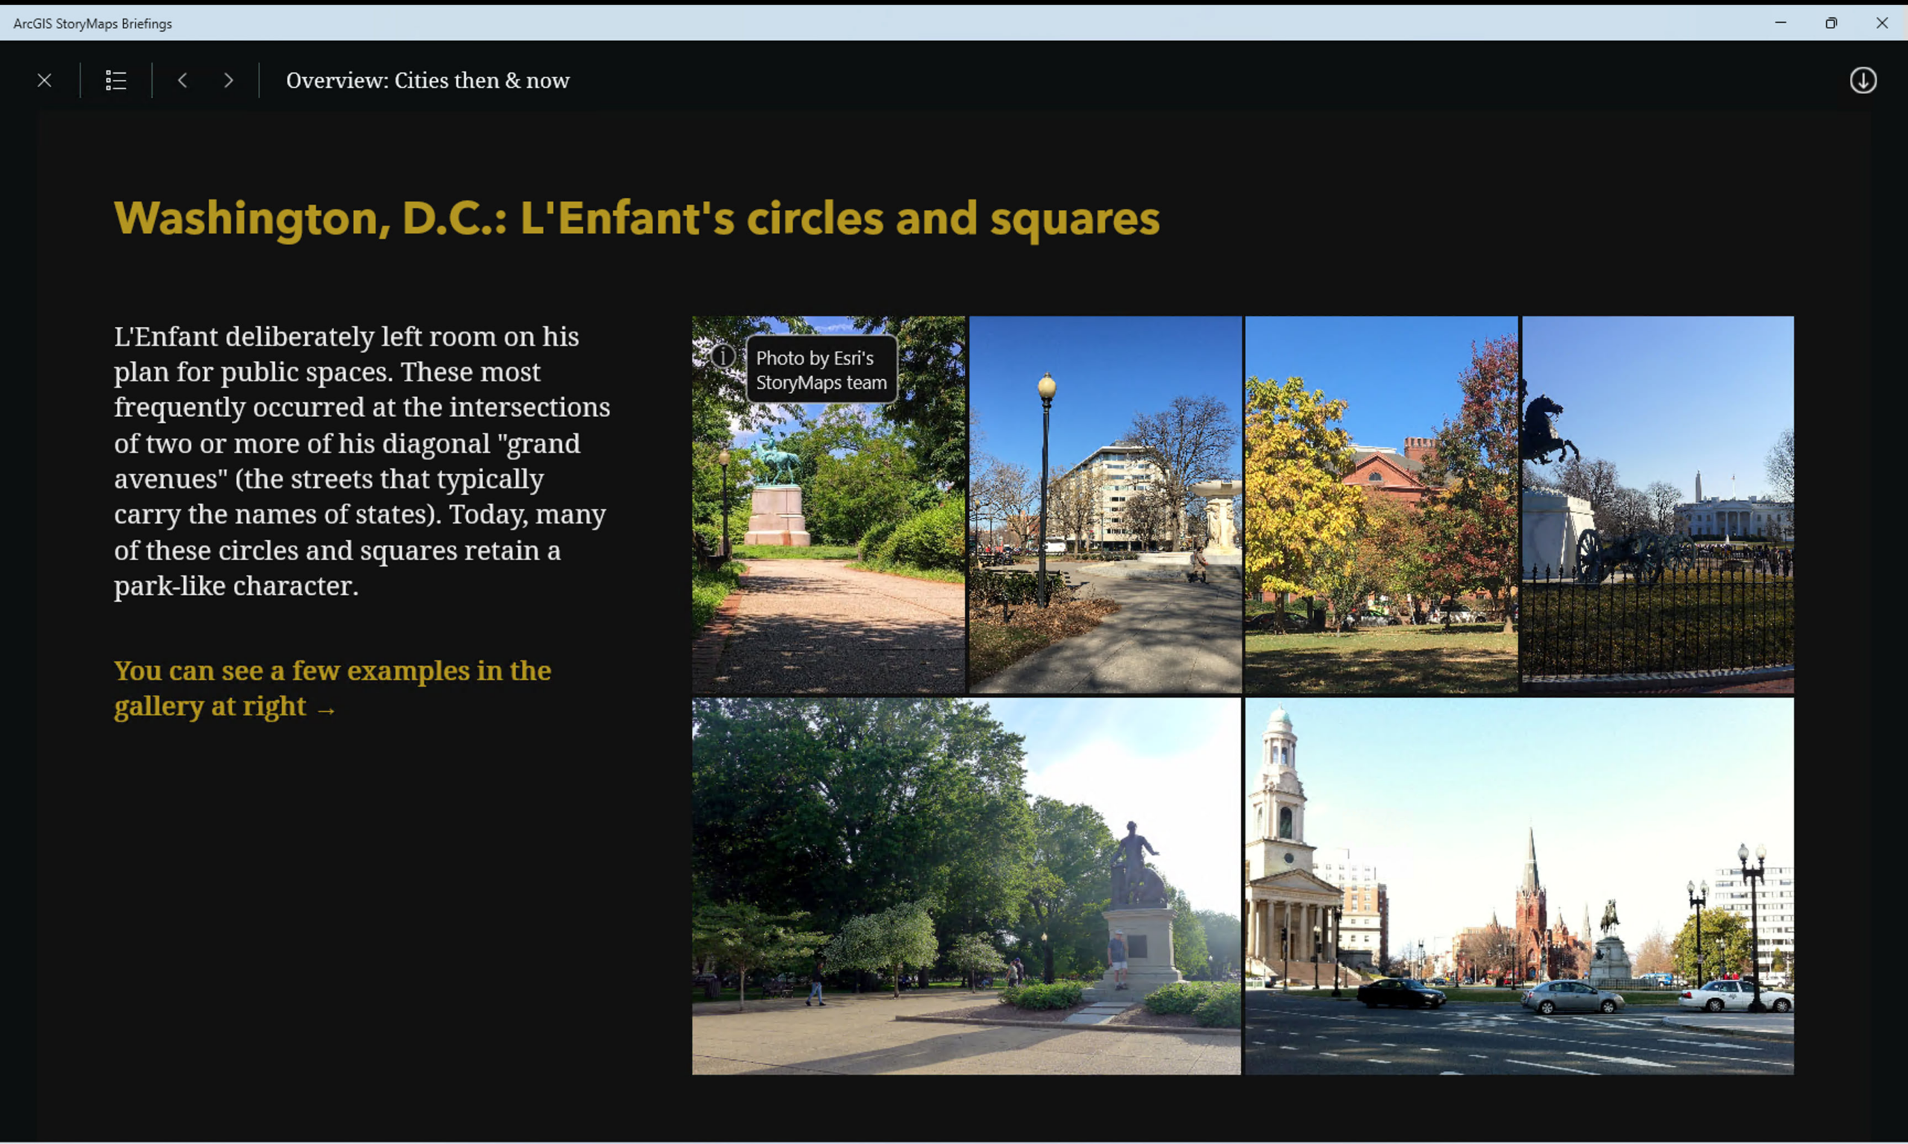This screenshot has width=1908, height=1144.
Task: Click the photo attribution info icon
Action: (x=723, y=356)
